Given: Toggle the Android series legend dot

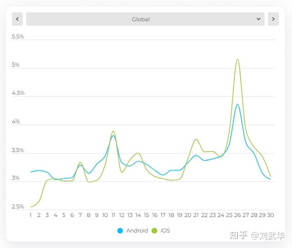Looking at the screenshot, I should [x=120, y=230].
